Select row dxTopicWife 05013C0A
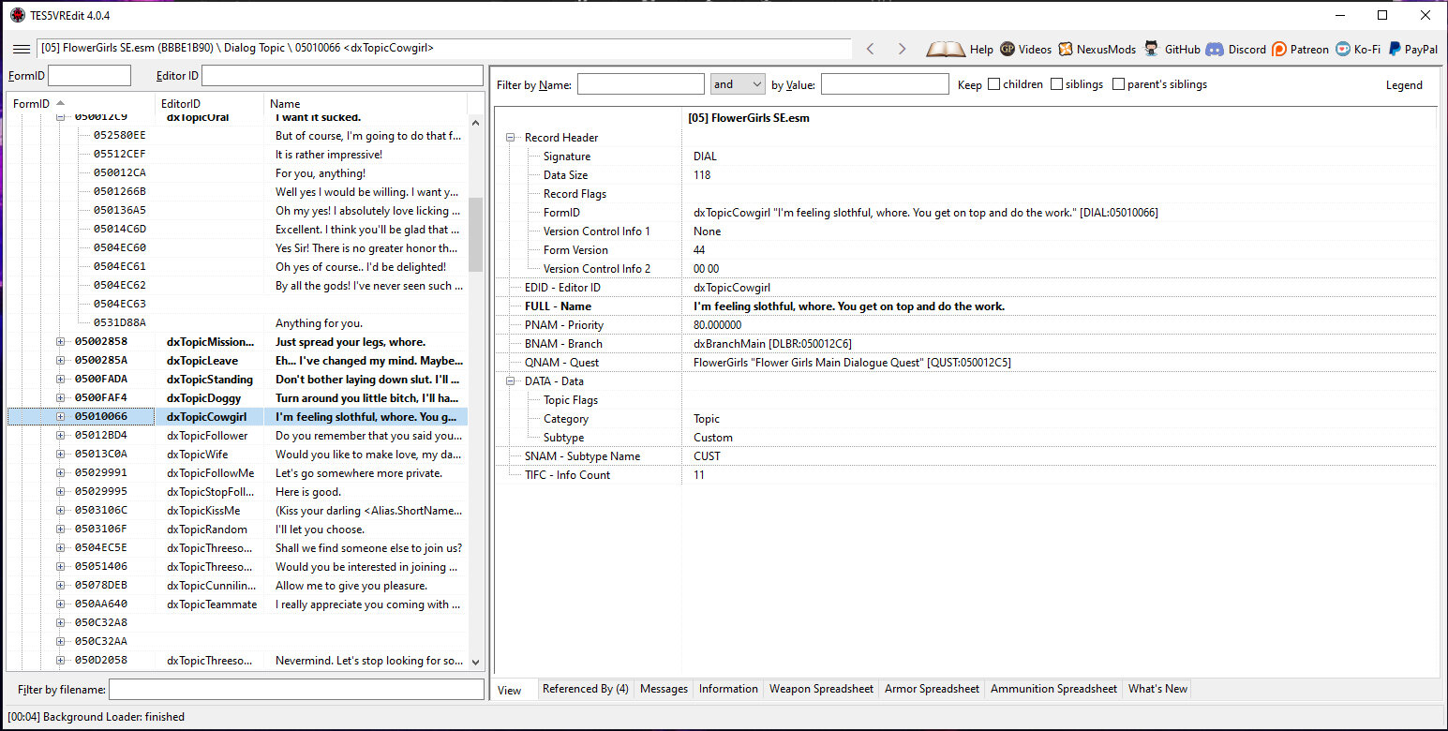 pyautogui.click(x=237, y=455)
